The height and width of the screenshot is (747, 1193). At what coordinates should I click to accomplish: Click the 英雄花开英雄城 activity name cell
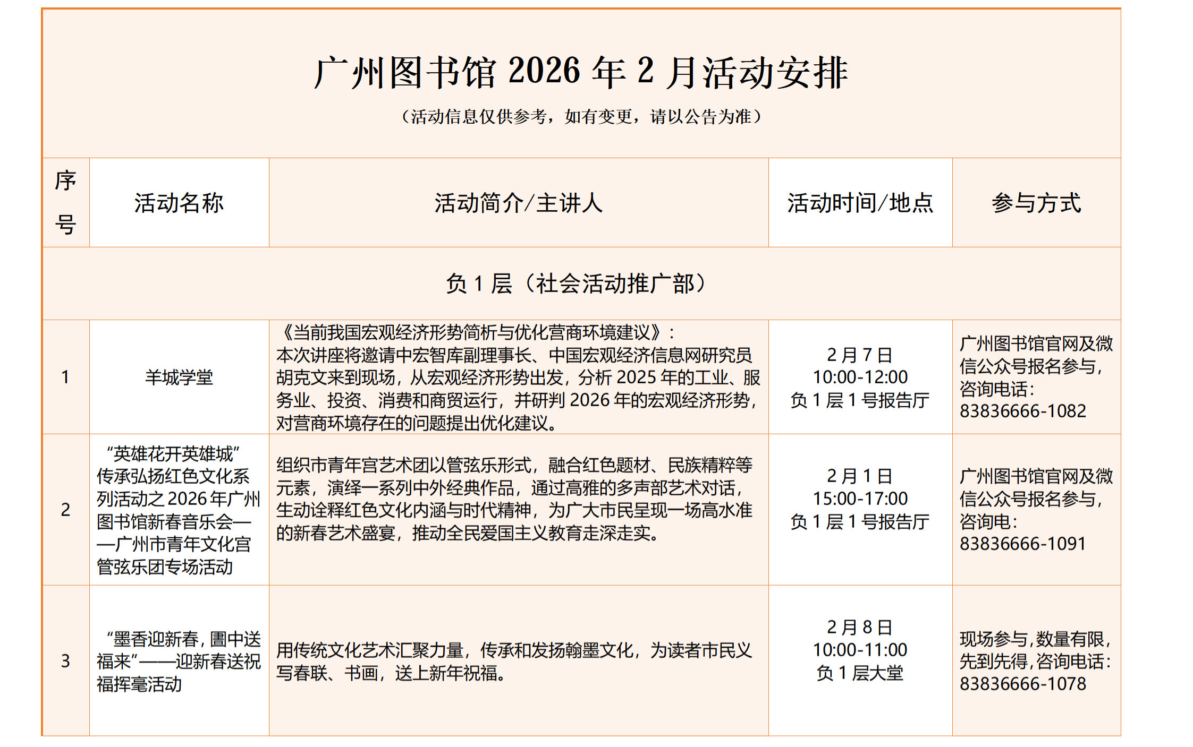178,510
